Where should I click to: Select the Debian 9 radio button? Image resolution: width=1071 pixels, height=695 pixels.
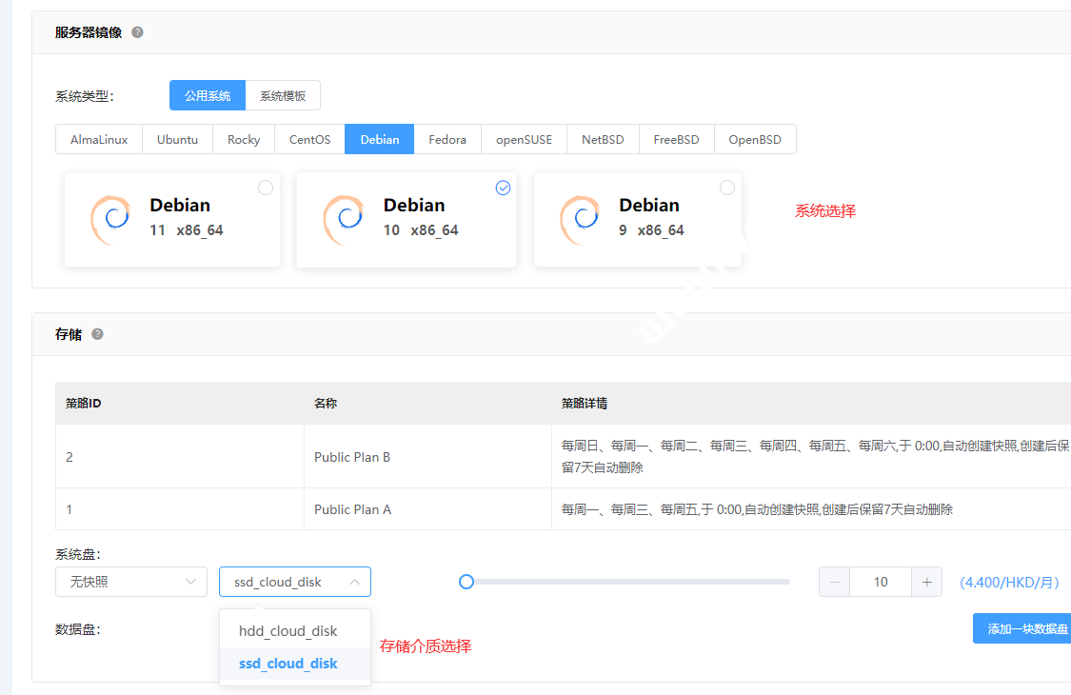(x=727, y=188)
